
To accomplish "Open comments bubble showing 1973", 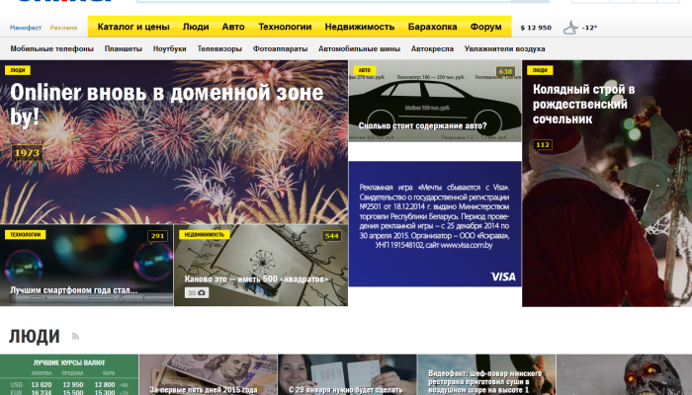I will point(27,153).
